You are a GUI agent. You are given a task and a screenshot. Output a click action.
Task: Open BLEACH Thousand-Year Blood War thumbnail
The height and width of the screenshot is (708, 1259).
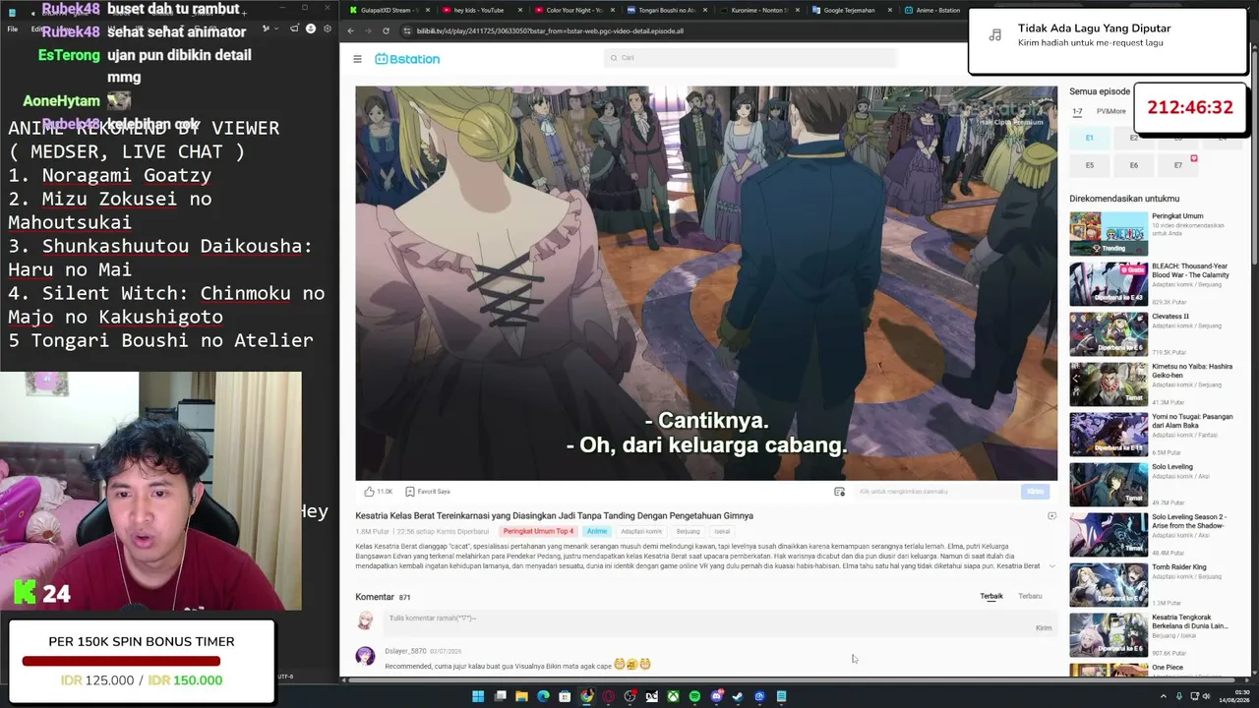pyautogui.click(x=1109, y=284)
